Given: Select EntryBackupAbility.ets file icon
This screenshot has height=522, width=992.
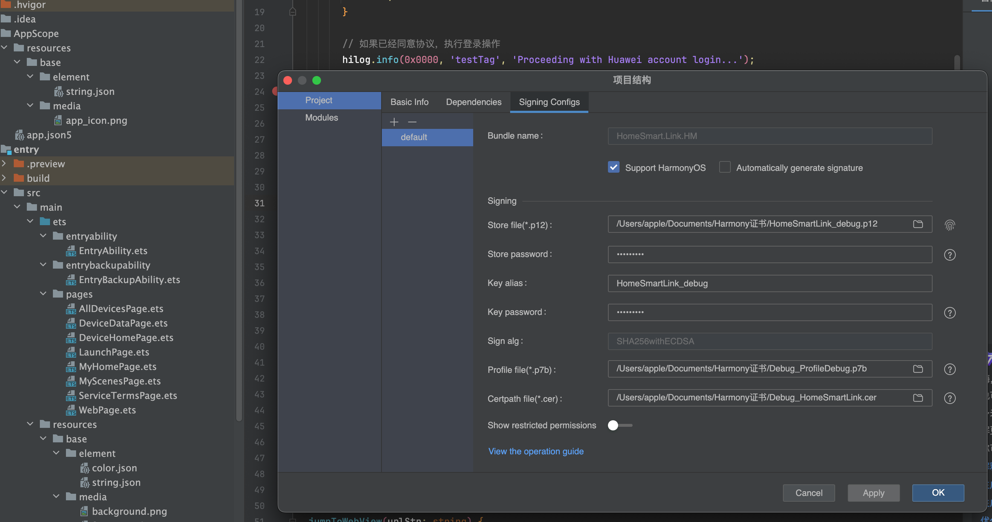Looking at the screenshot, I should 71,280.
